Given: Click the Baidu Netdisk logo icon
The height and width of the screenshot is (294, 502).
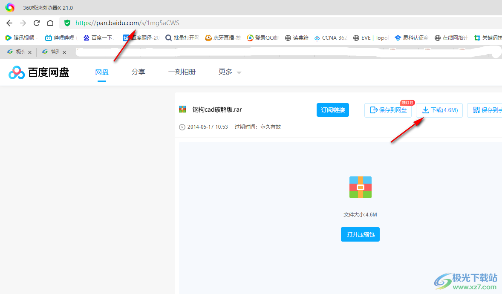Looking at the screenshot, I should (x=16, y=72).
